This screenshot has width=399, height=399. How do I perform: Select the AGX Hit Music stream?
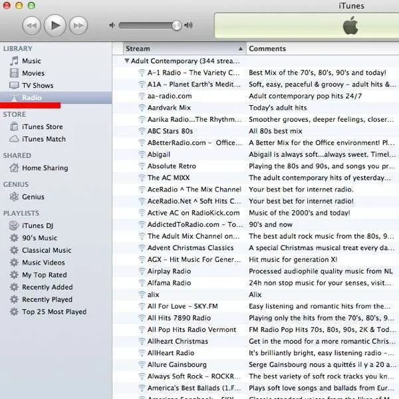click(x=194, y=259)
